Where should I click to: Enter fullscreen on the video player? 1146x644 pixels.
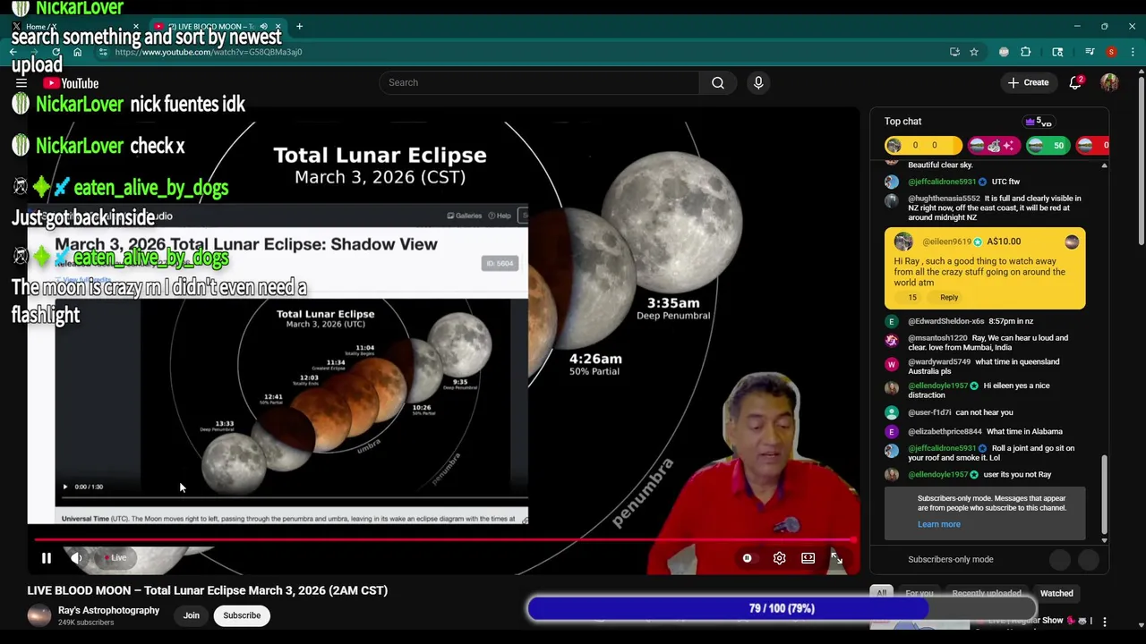(x=836, y=558)
